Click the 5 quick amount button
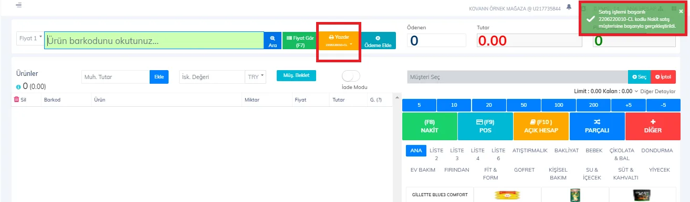Viewport: 690px width, 202px height. click(419, 105)
